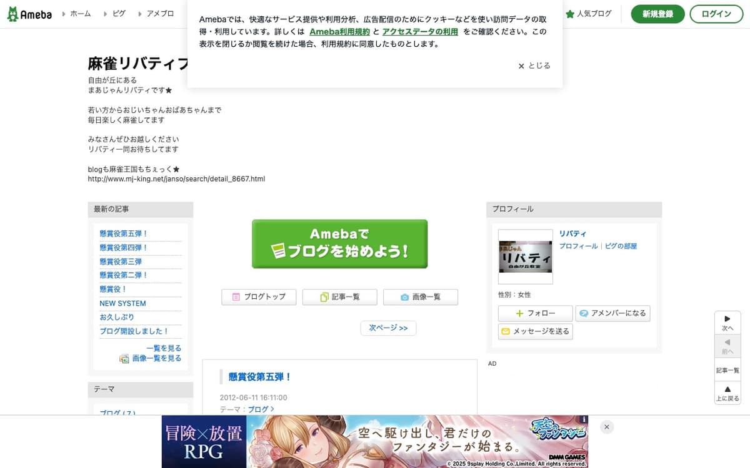This screenshot has width=750, height=468.
Task: Open post title 懸賞役第五弾！
Action: coord(260,377)
